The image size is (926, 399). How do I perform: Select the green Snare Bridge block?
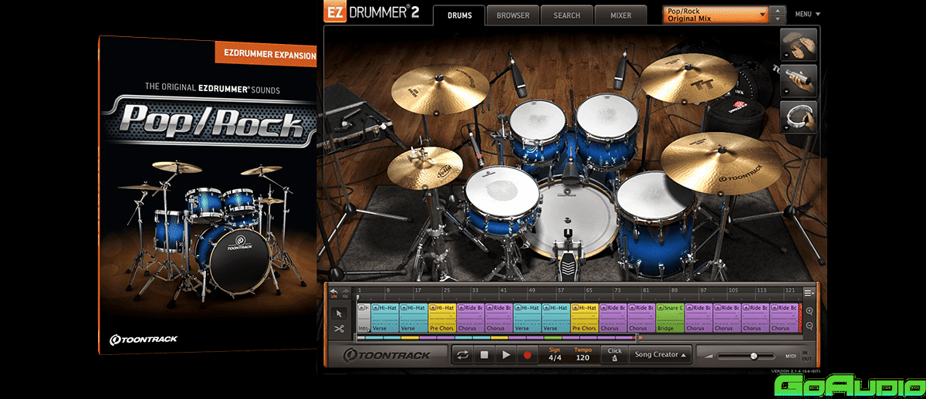pos(670,317)
